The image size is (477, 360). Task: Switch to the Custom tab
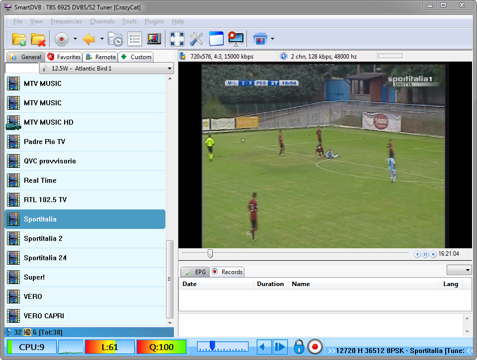[136, 57]
